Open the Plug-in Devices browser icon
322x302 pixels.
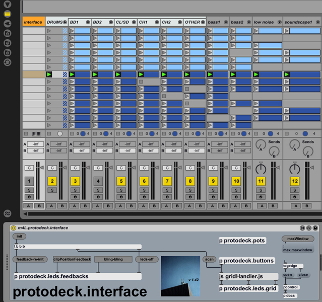7,24
